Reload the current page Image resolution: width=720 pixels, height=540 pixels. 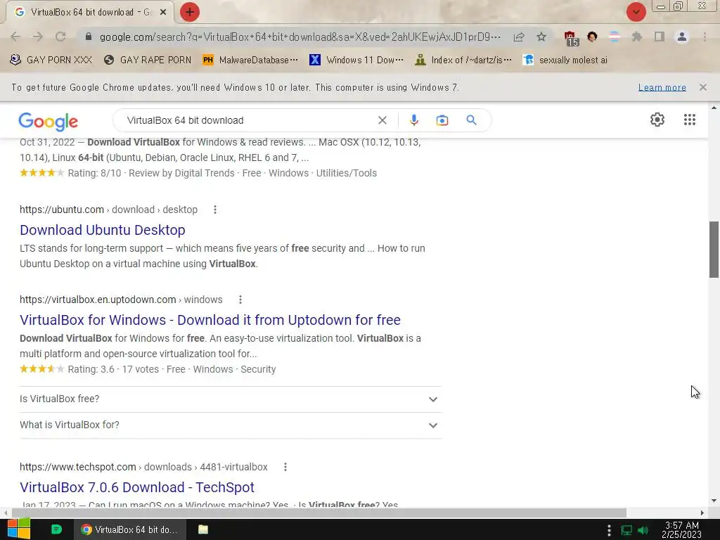click(x=60, y=37)
